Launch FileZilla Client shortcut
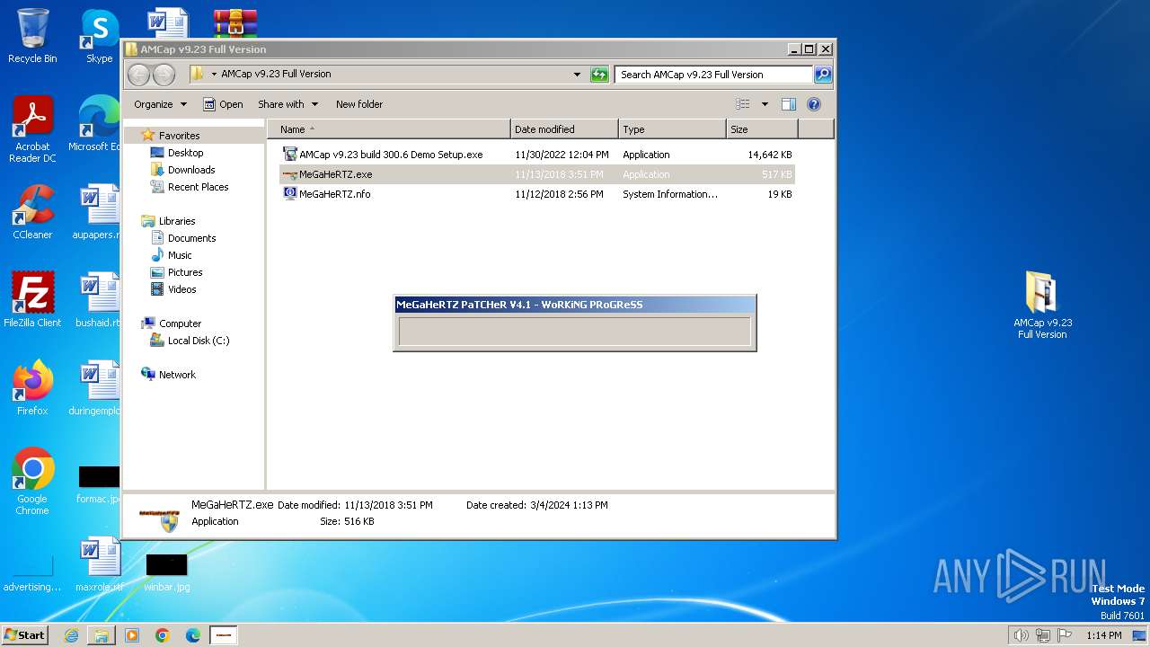This screenshot has width=1150, height=647. 32,299
